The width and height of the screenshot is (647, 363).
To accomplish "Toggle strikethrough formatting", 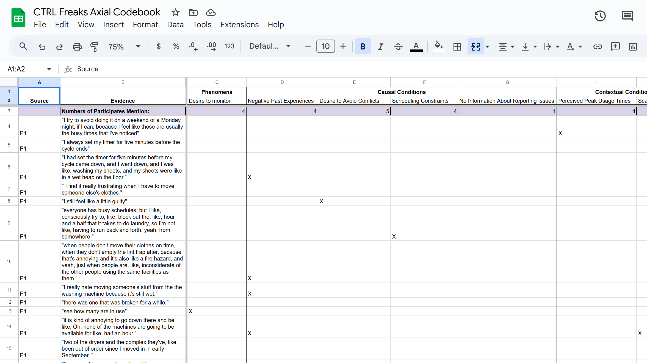I will 398,46.
